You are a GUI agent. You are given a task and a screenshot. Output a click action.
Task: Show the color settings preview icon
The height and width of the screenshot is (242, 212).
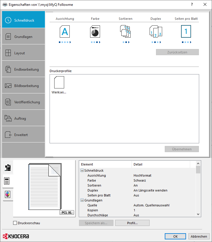[8, 195]
